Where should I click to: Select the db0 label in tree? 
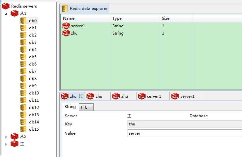pos(33,20)
